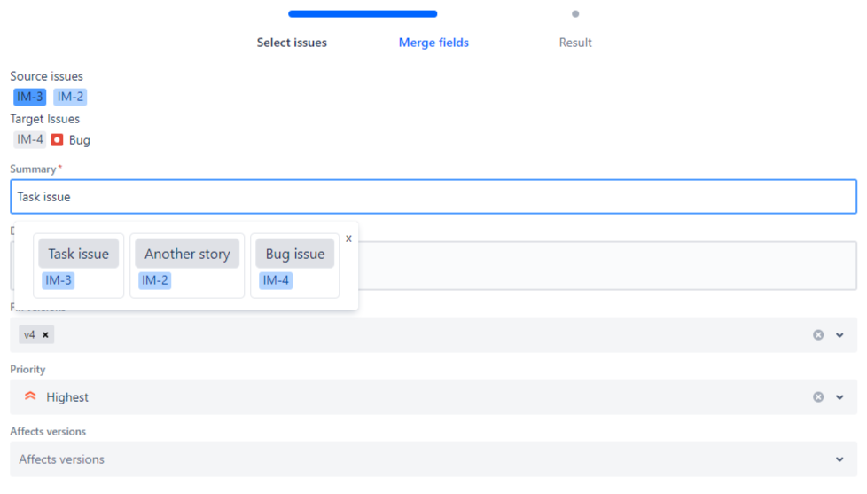Click the Affects versions placeholder text
Viewport: 867px width, 494px height.
point(61,459)
